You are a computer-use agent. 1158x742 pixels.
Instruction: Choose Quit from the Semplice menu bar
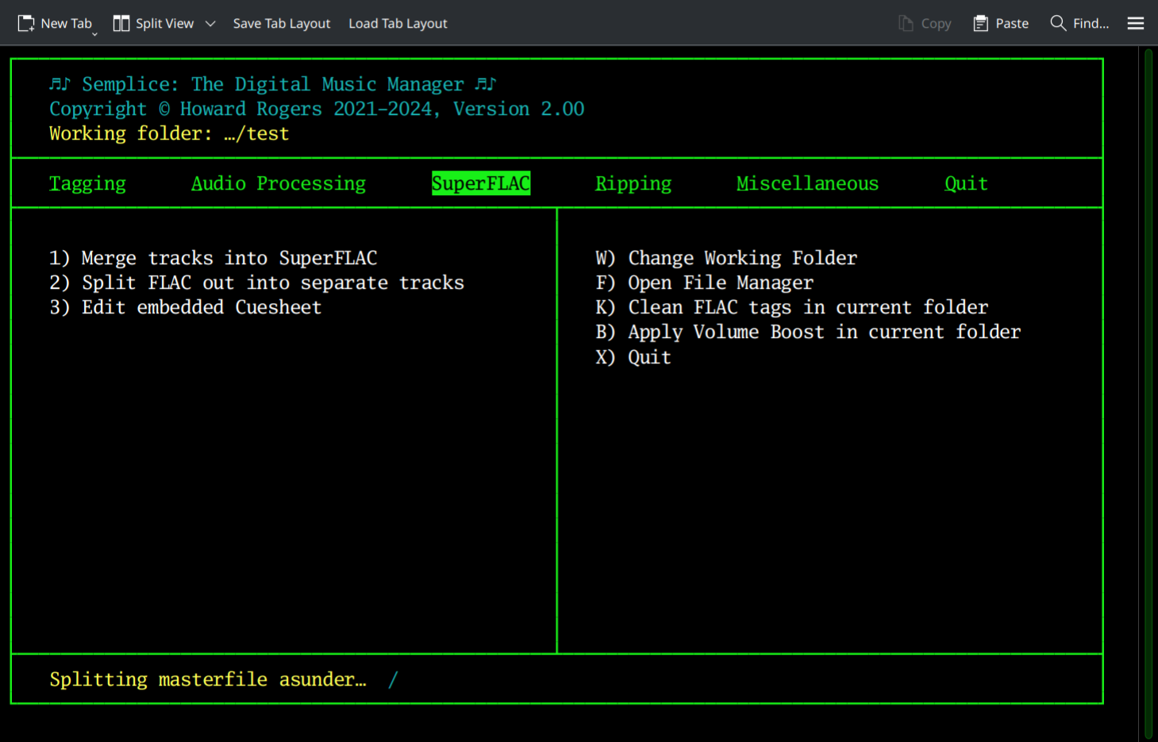click(966, 183)
